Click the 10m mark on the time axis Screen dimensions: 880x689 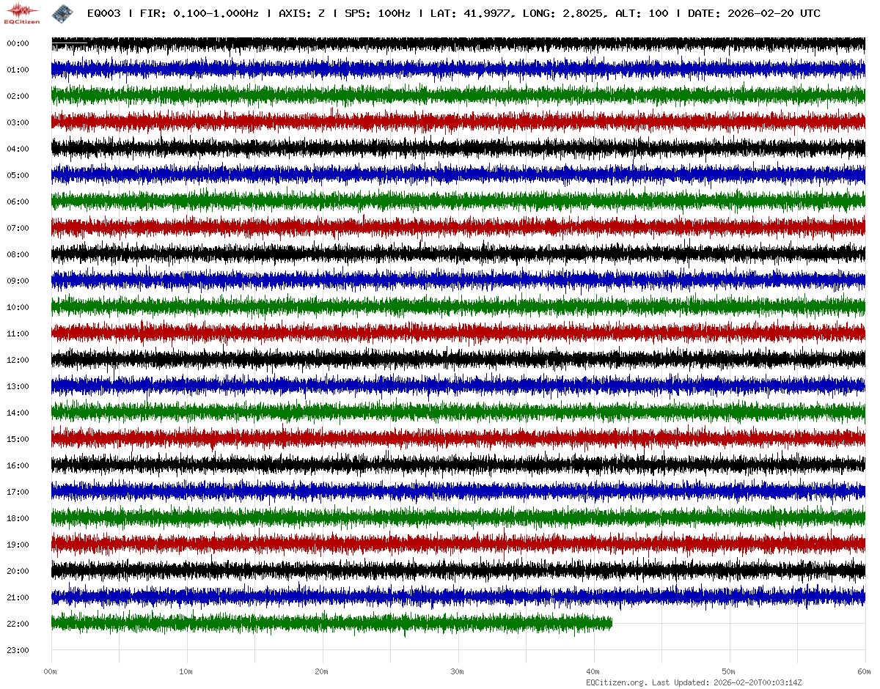pyautogui.click(x=186, y=671)
